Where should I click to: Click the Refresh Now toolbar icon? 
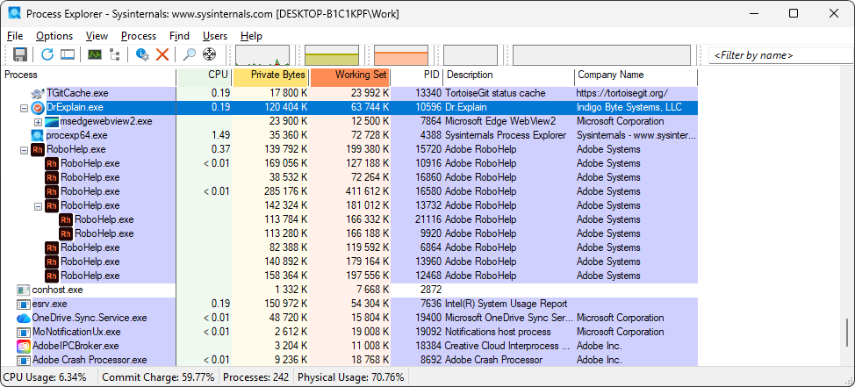(47, 54)
